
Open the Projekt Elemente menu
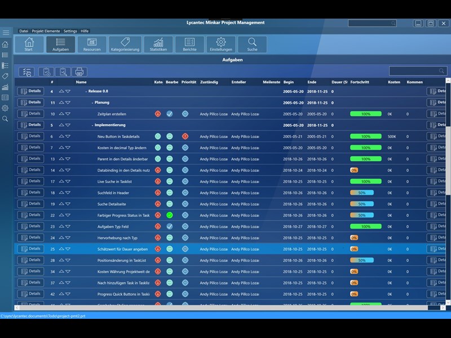[46, 31]
